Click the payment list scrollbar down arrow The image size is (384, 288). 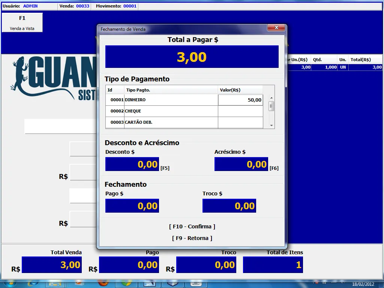coord(271,125)
